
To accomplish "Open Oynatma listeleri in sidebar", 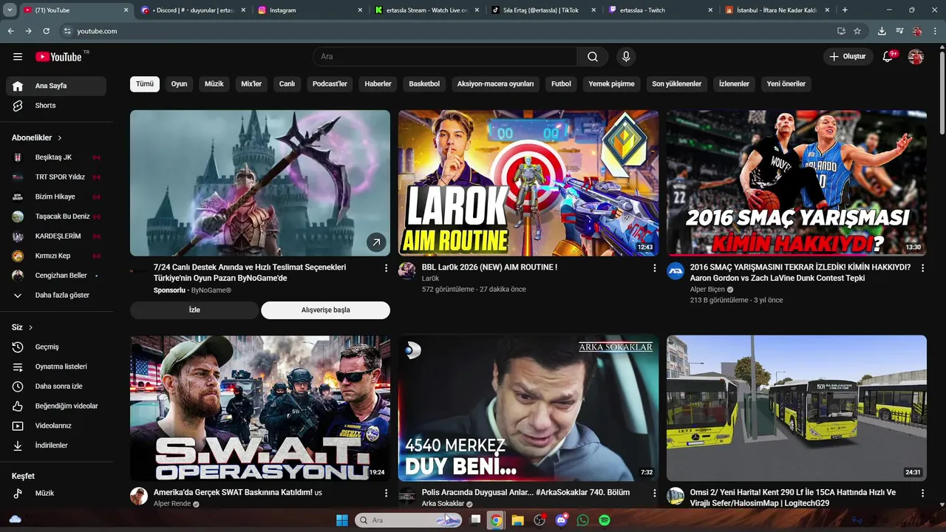I will (56, 366).
